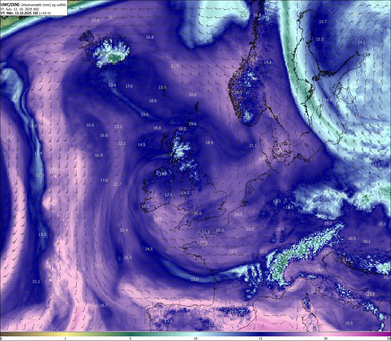Click the 23.9 value label
The width and height of the screenshot is (391, 341).
[273, 116]
